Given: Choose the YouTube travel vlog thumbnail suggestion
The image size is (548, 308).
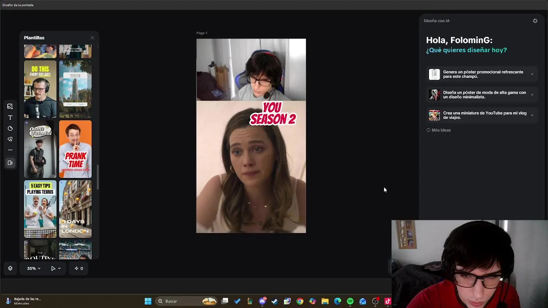Looking at the screenshot, I should pos(482,115).
